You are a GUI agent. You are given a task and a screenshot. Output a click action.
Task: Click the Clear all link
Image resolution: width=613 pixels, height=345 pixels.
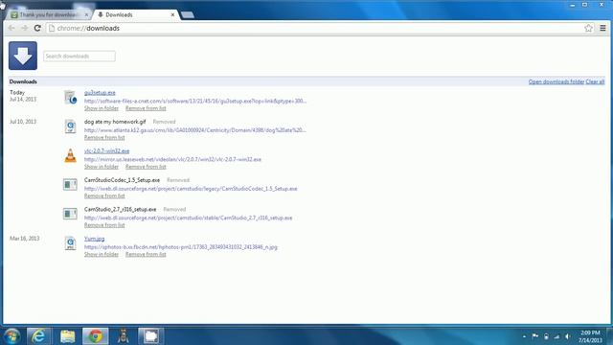[595, 81]
